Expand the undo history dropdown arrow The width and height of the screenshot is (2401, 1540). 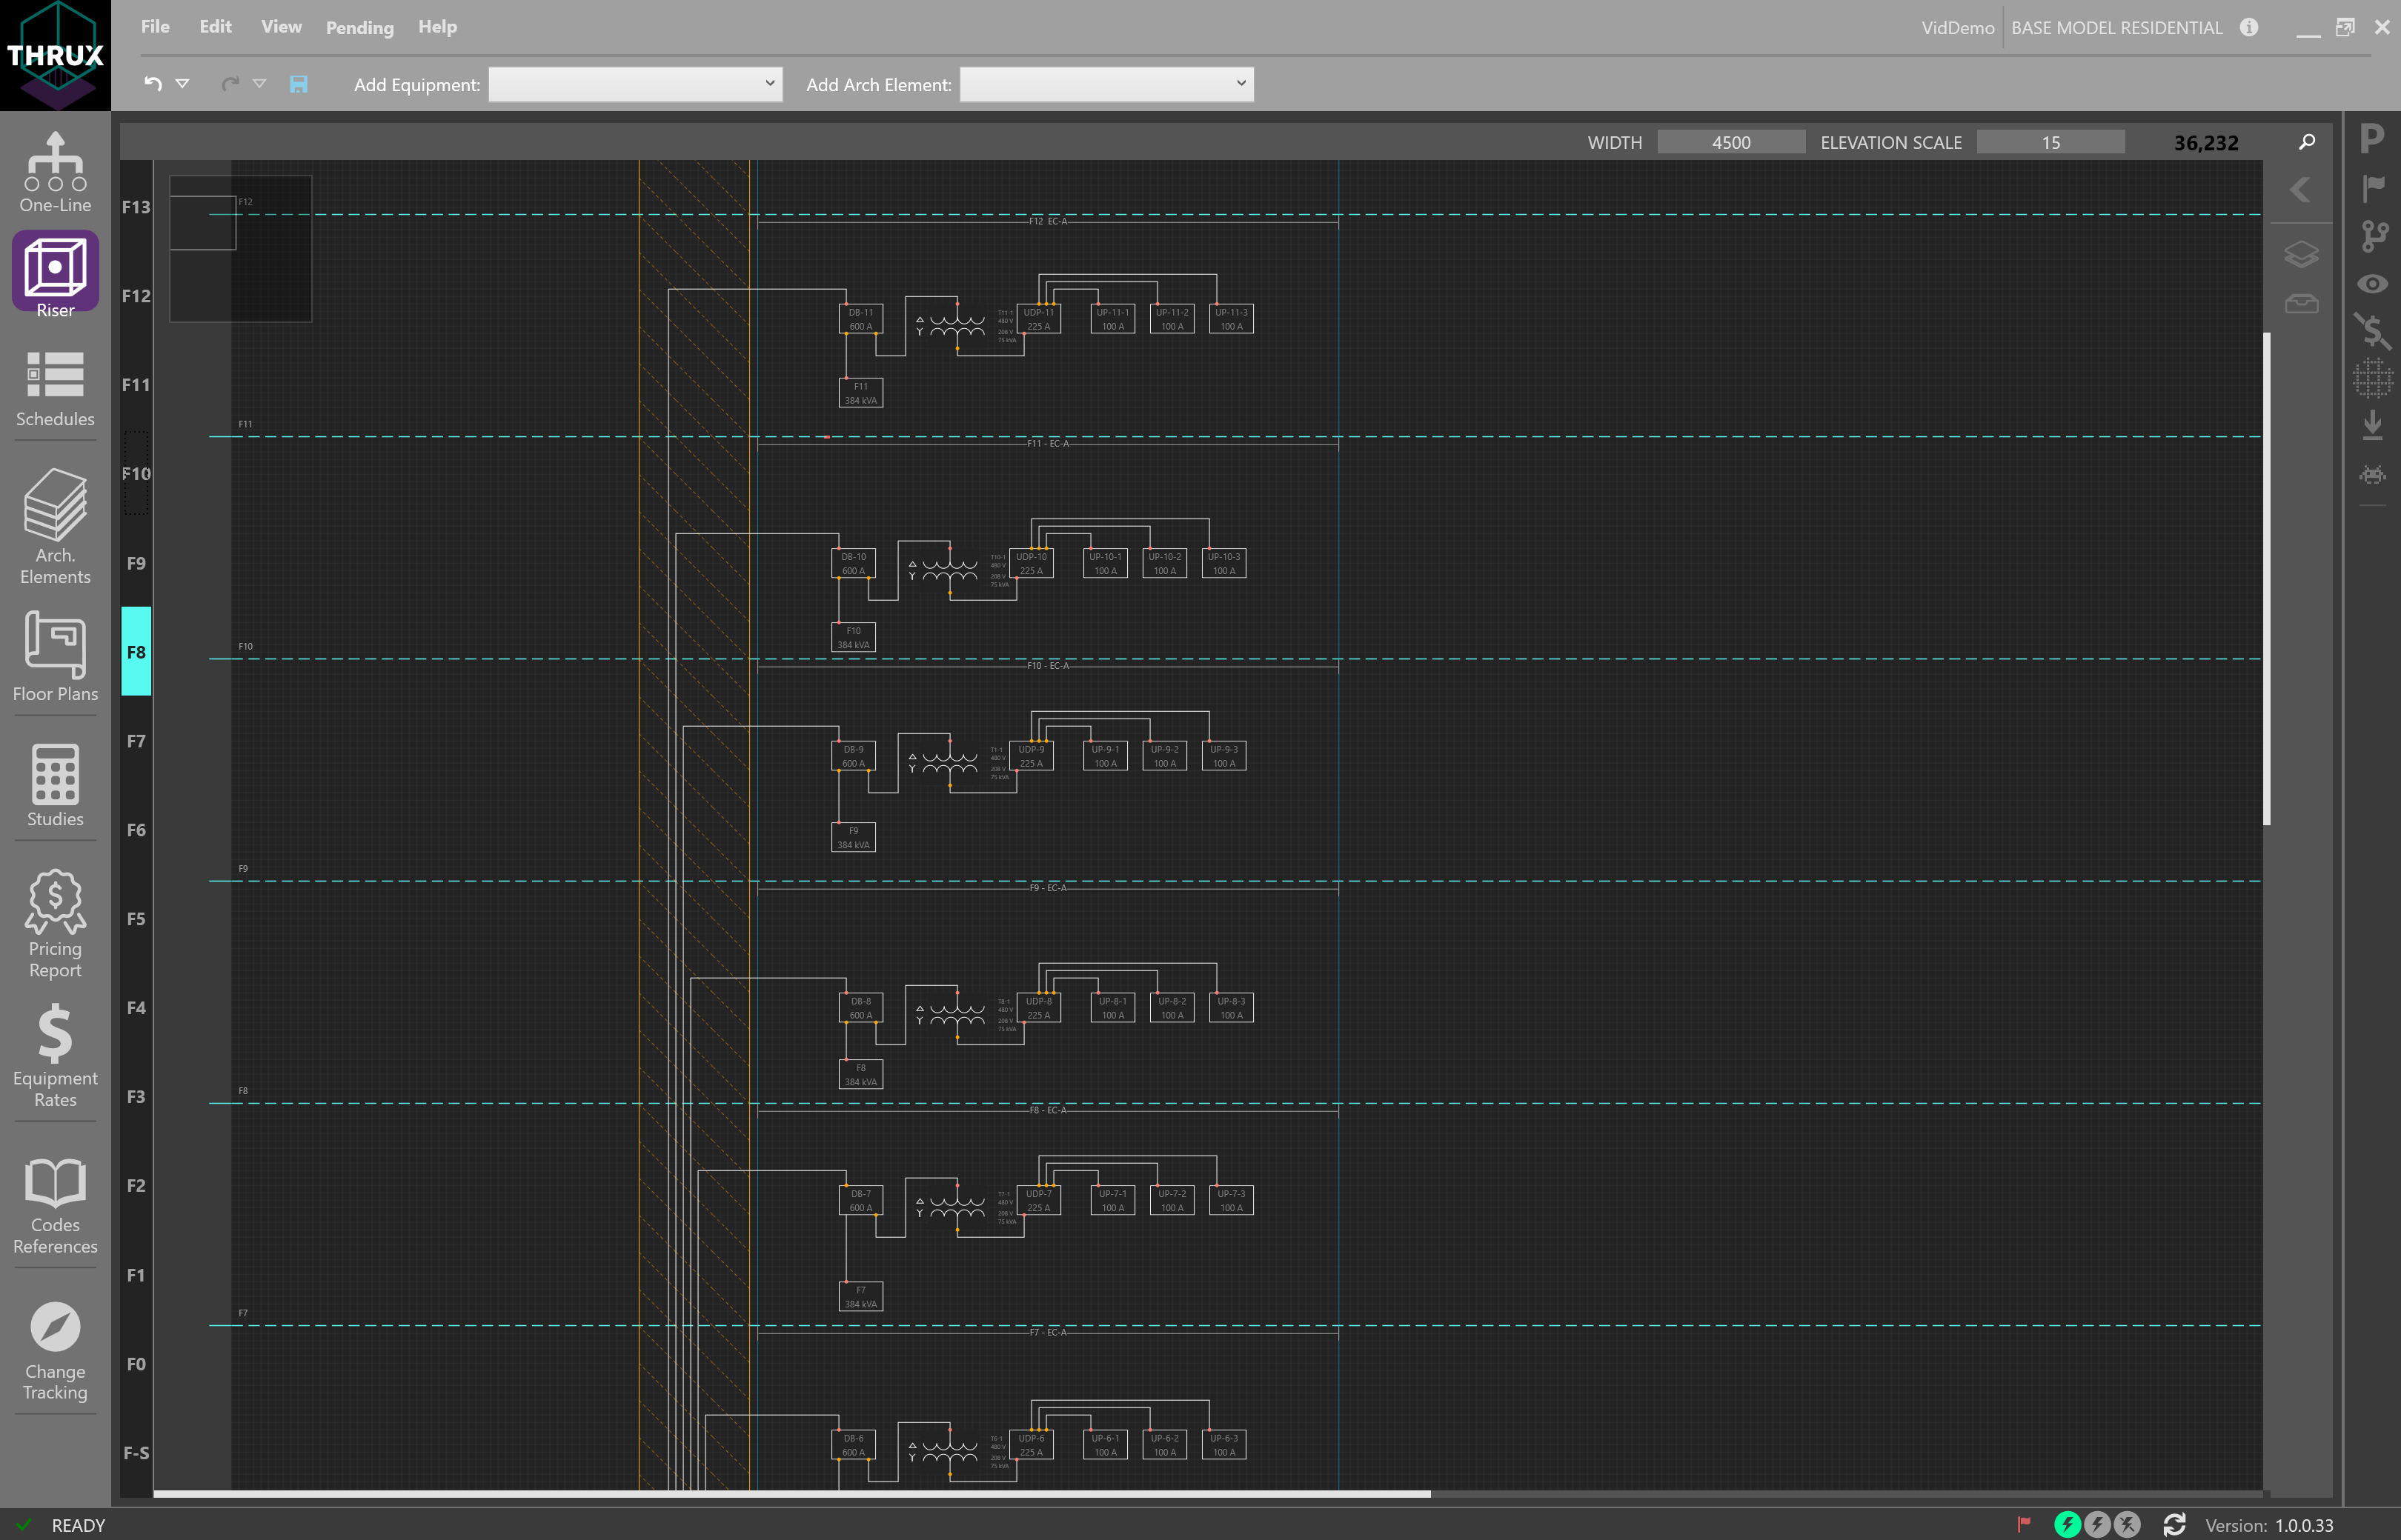(x=182, y=84)
